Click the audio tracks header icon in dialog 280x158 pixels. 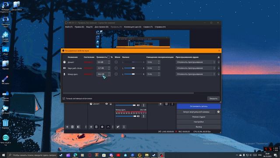pos(219,57)
